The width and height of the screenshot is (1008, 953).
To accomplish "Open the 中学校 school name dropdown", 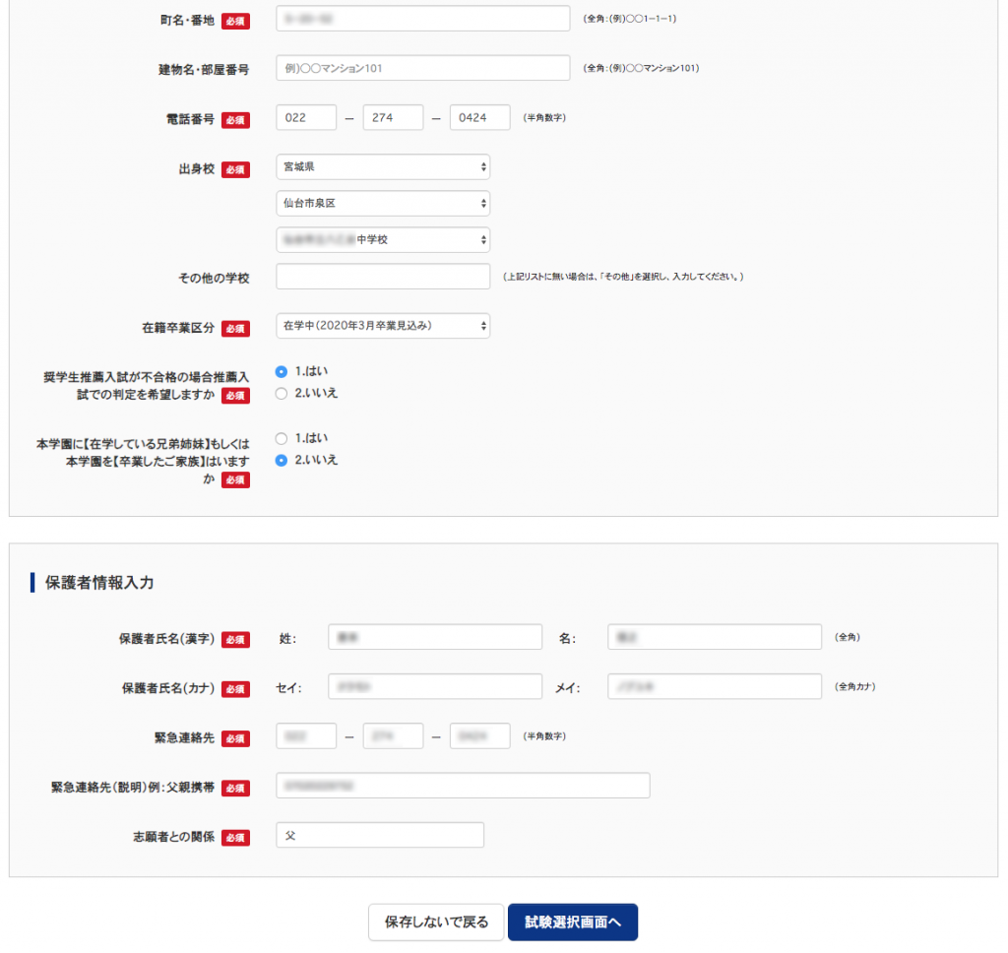I will (383, 240).
